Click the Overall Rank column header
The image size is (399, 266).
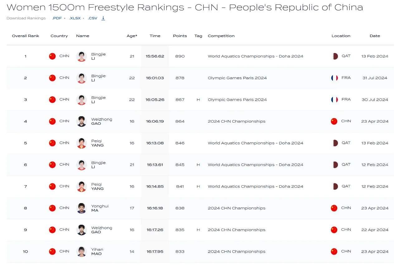(26, 36)
